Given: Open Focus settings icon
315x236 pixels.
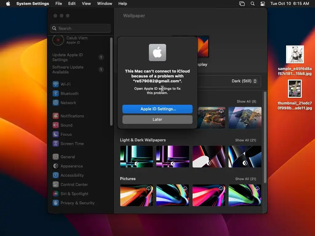Looking at the screenshot, I should point(56,135).
